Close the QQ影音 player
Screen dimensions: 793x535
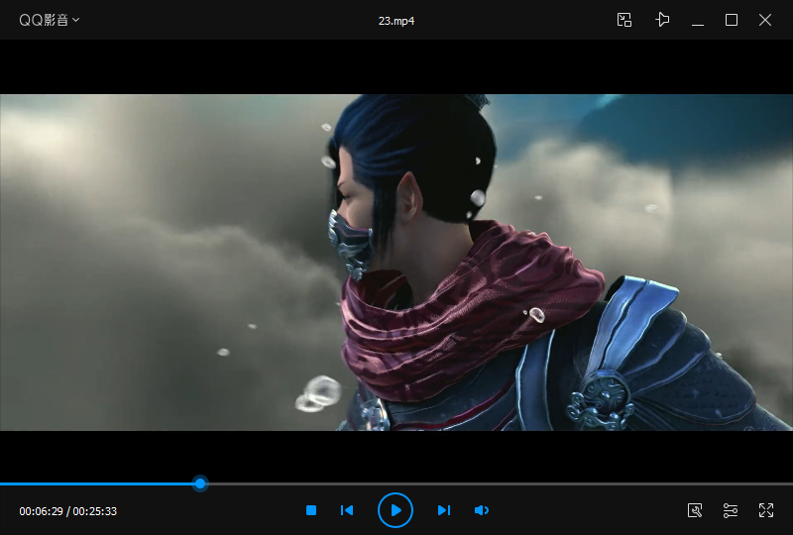coord(765,20)
